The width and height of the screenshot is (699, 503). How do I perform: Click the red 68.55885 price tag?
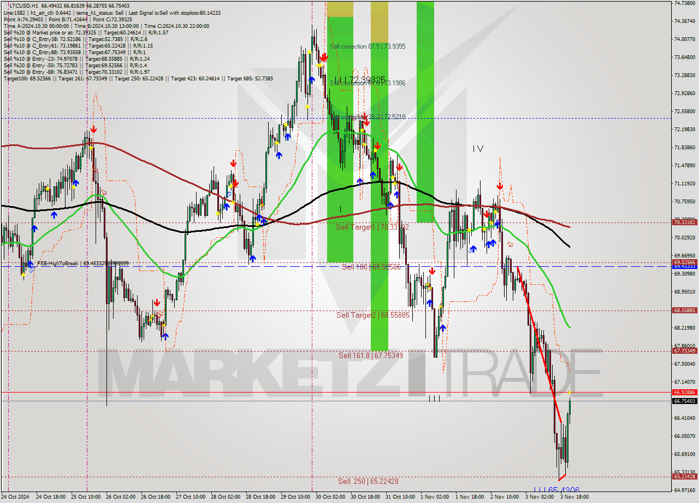(x=684, y=310)
